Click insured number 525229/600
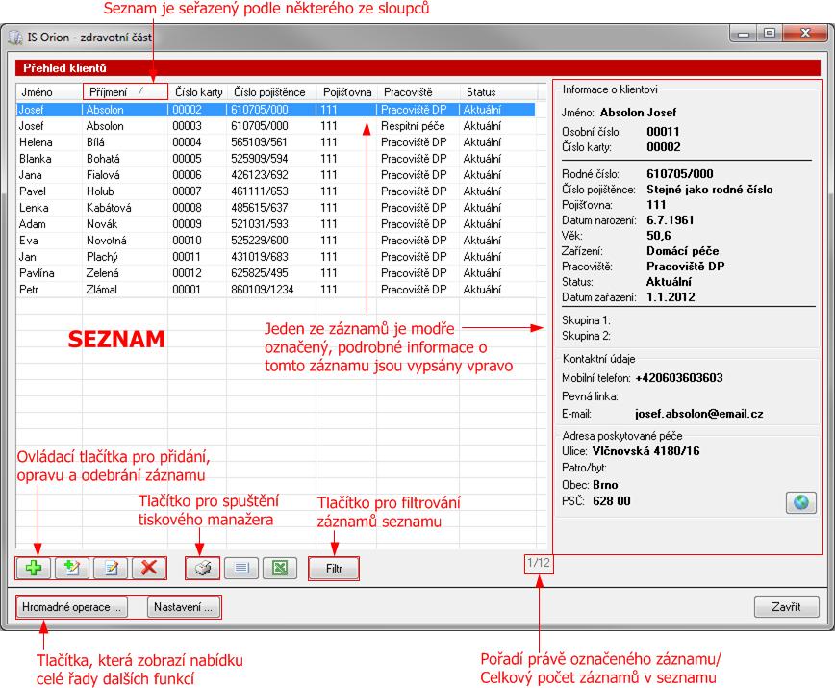This screenshot has height=688, width=835. [x=260, y=241]
